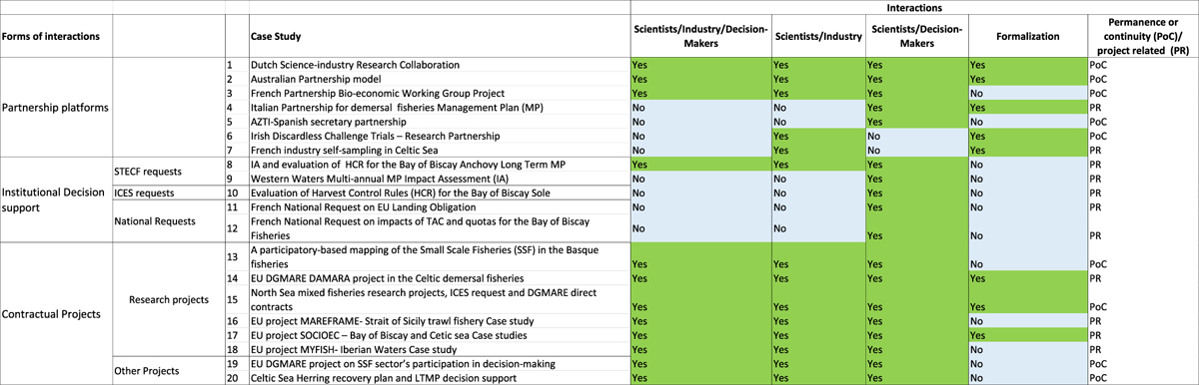
Task: Click the 'Formalization' column header
Action: 1027,35
